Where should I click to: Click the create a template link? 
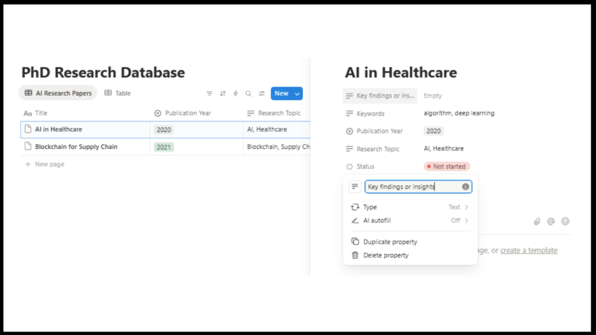[528, 251]
